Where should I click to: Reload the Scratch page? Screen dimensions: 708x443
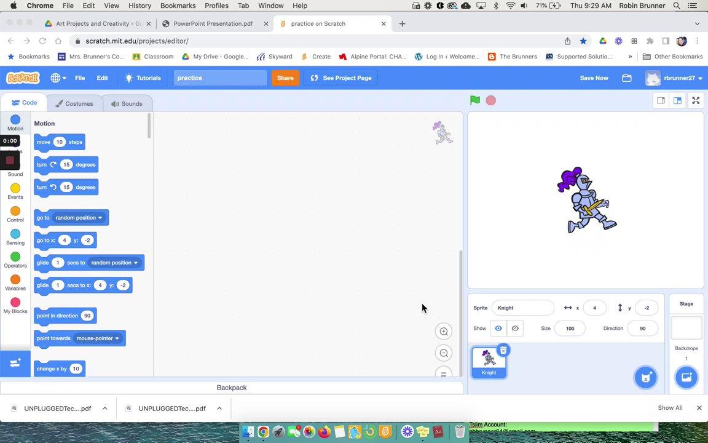coord(42,41)
